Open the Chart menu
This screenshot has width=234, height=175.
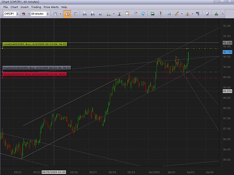coord(14,7)
